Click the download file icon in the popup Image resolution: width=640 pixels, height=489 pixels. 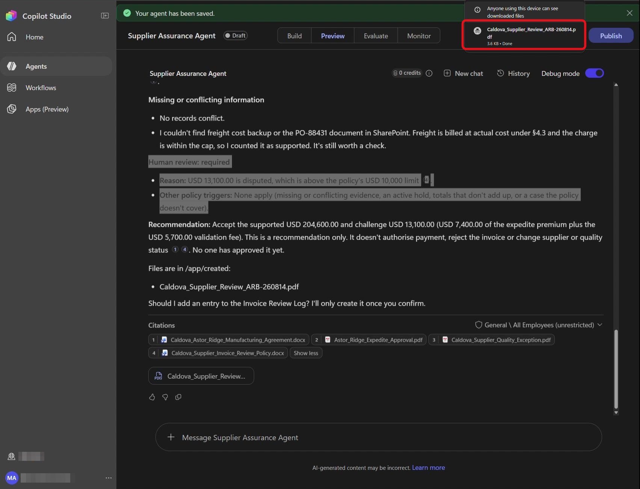(x=477, y=31)
